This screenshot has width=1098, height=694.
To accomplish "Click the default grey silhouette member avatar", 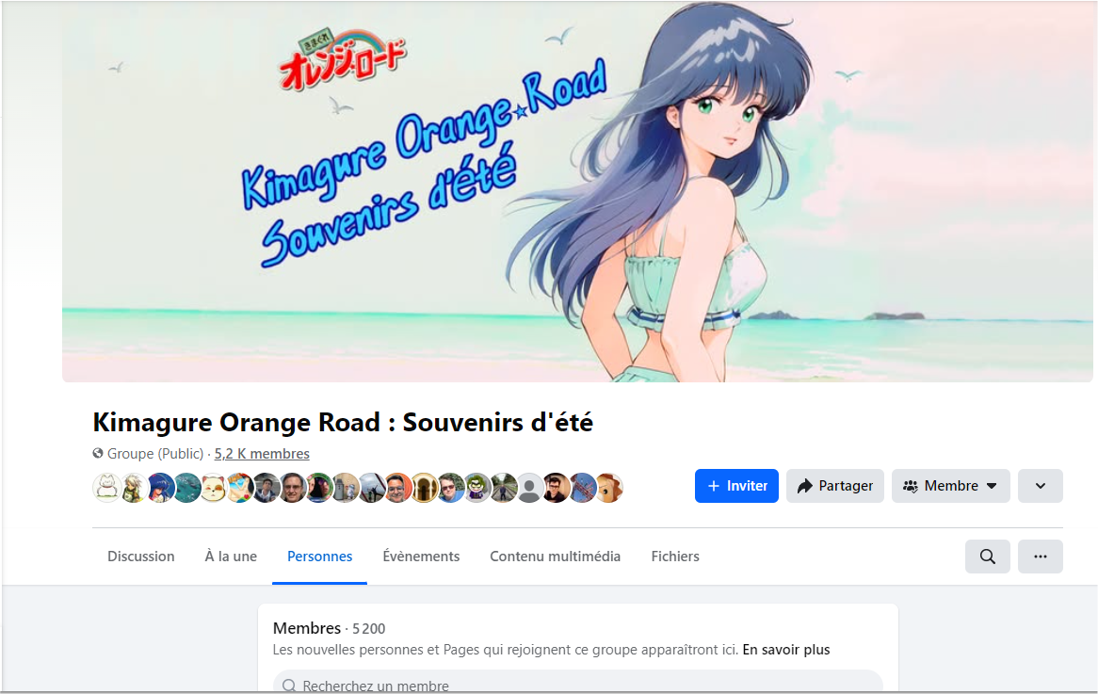I will point(529,488).
